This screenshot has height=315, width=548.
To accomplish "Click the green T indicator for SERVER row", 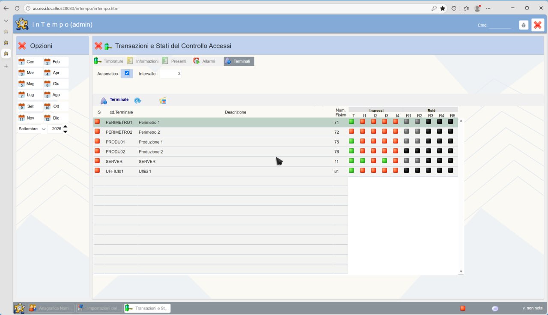I will click(x=351, y=161).
